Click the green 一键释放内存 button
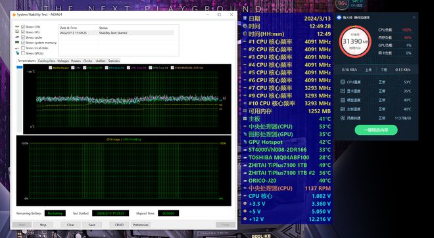Viewport: 434px width, 238px height. pyautogui.click(x=376, y=130)
